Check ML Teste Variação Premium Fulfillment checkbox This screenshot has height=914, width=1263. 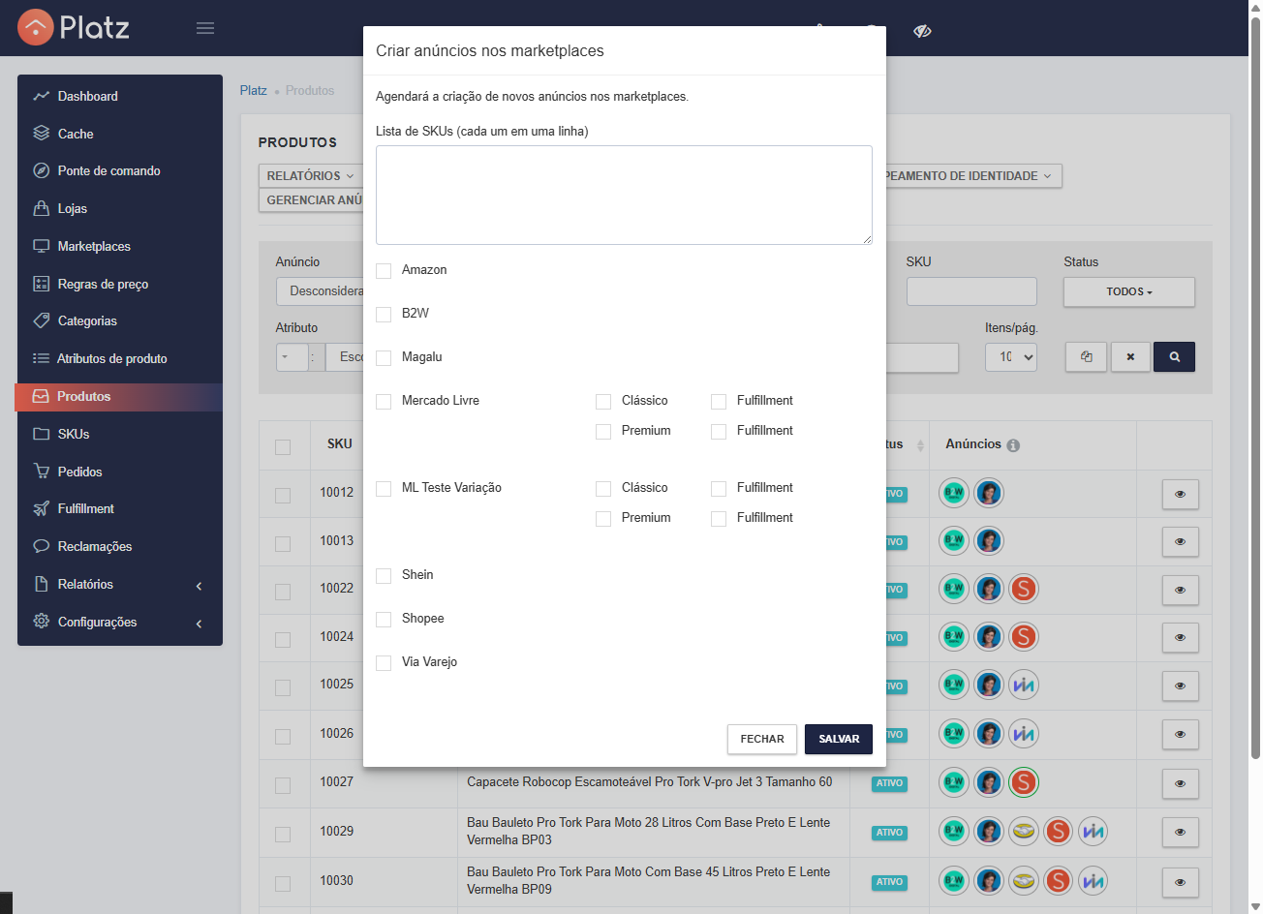click(x=719, y=519)
